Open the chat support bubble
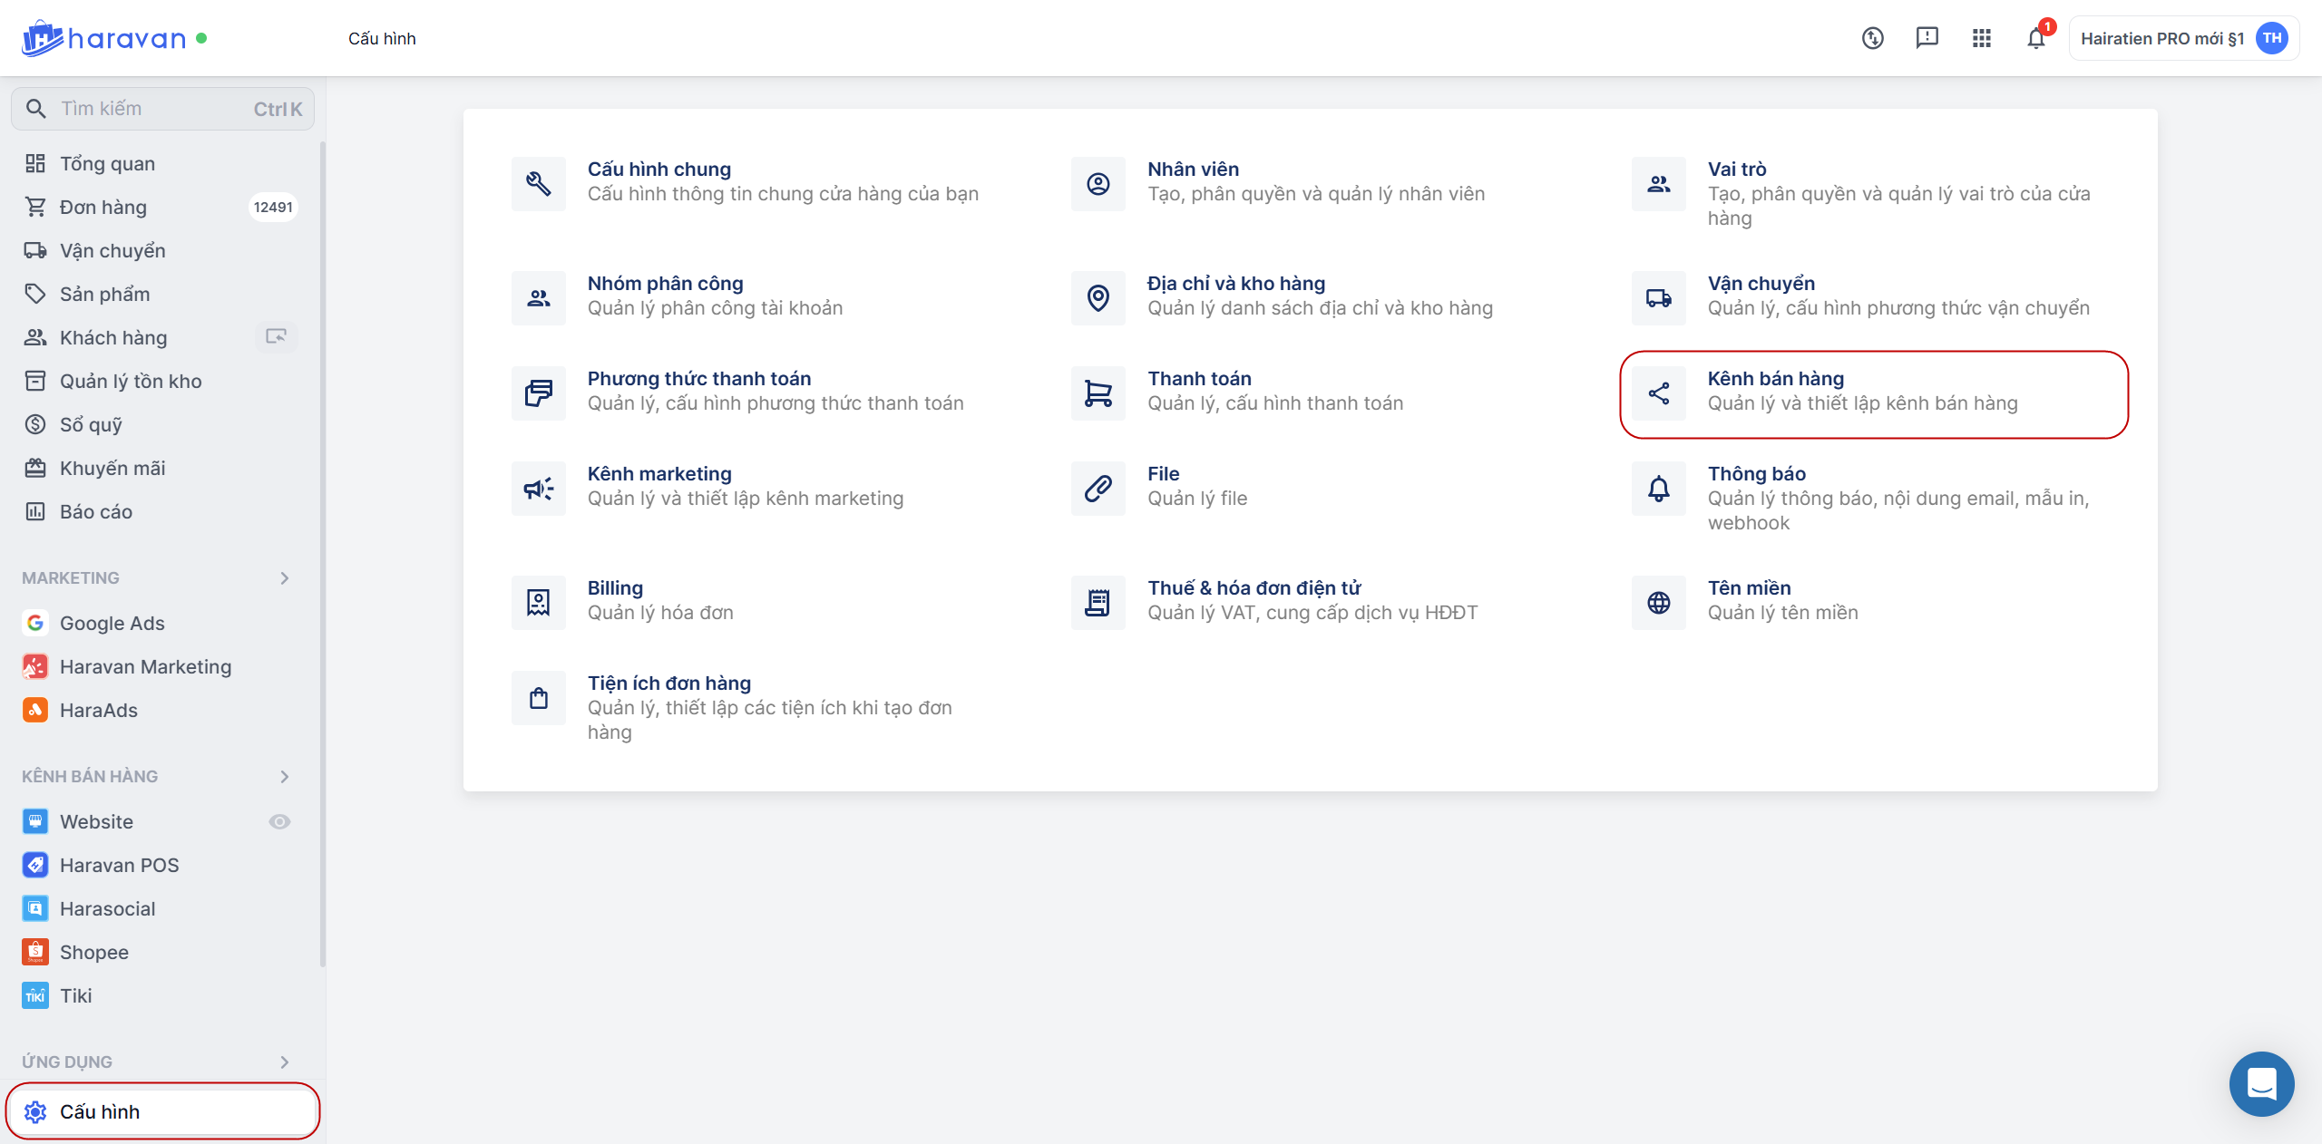The height and width of the screenshot is (1144, 2322). pyautogui.click(x=2261, y=1083)
